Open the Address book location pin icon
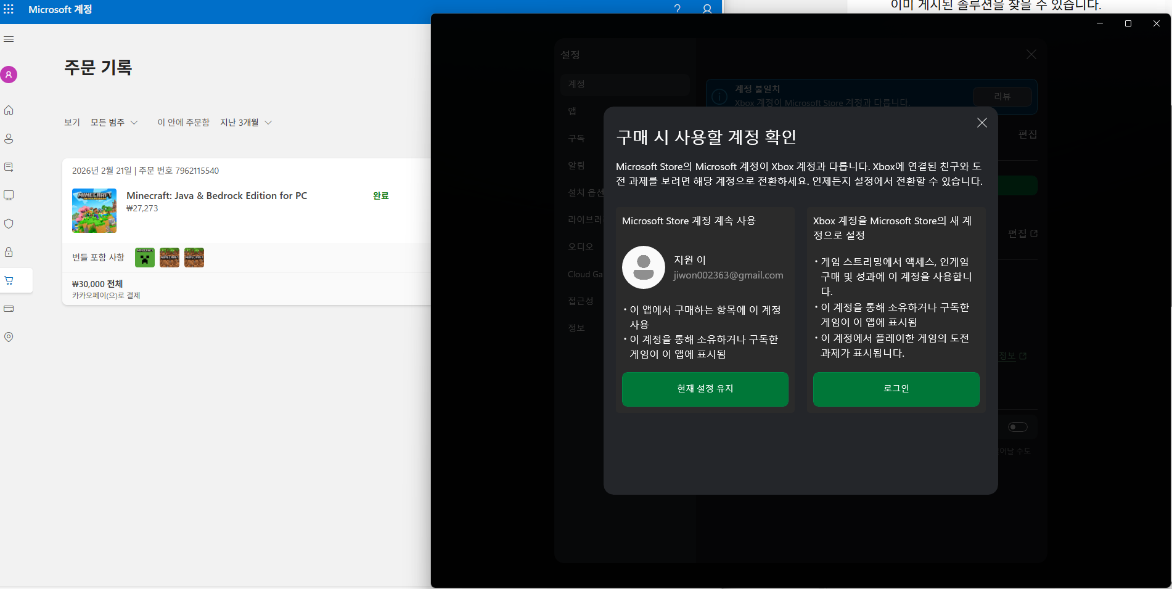1172x589 pixels. click(9, 337)
